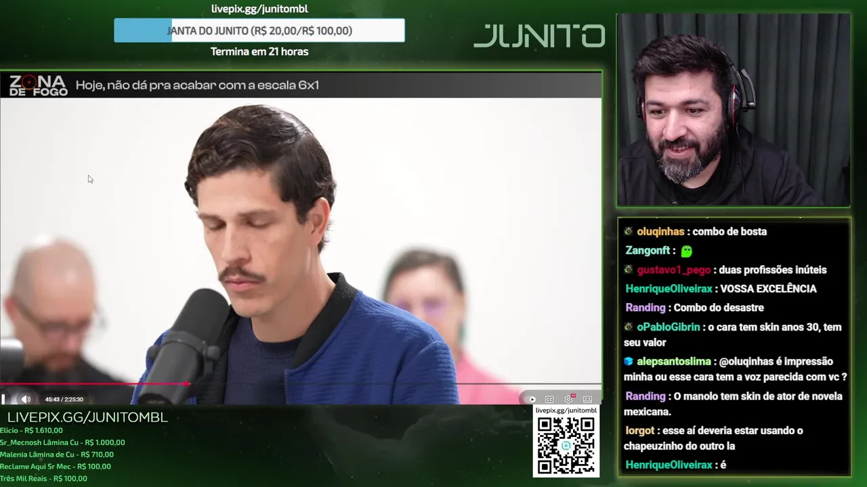Click username alepsantoslima in chat
Image resolution: width=867 pixels, height=487 pixels.
click(x=674, y=361)
